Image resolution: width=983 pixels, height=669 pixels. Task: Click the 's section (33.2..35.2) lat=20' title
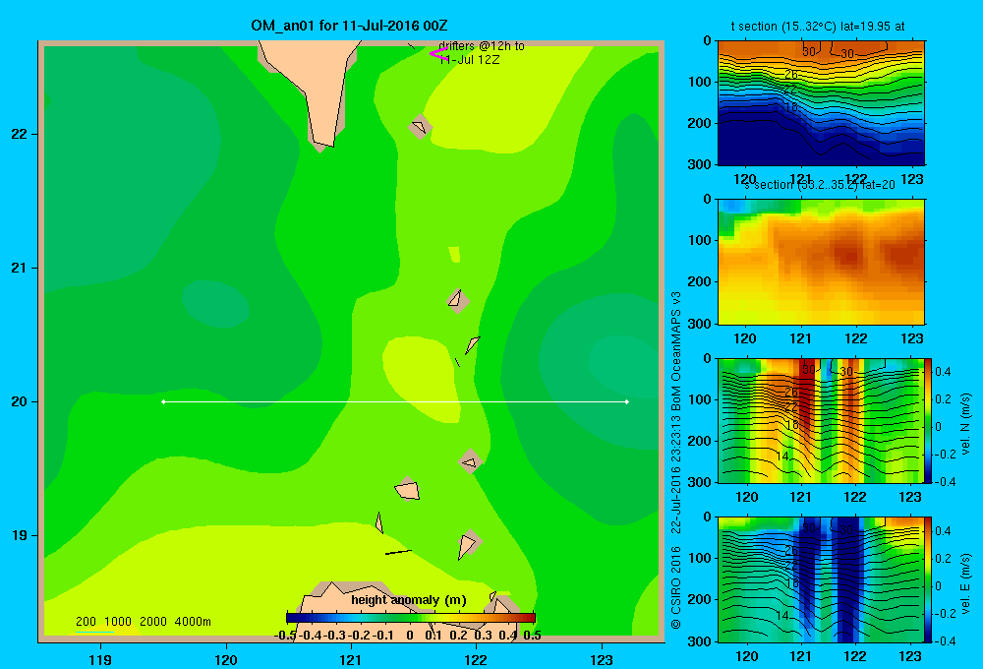820,185
